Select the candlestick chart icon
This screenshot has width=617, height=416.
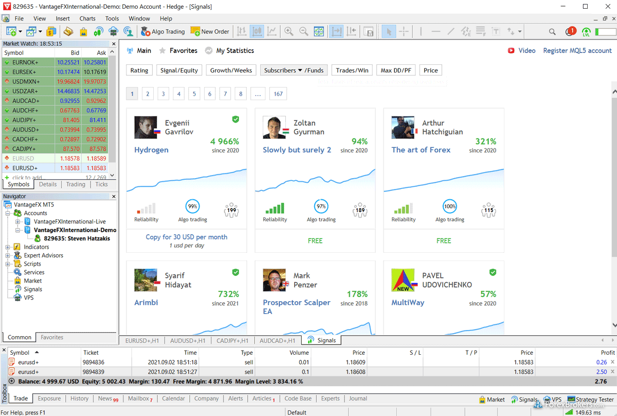pyautogui.click(x=257, y=31)
